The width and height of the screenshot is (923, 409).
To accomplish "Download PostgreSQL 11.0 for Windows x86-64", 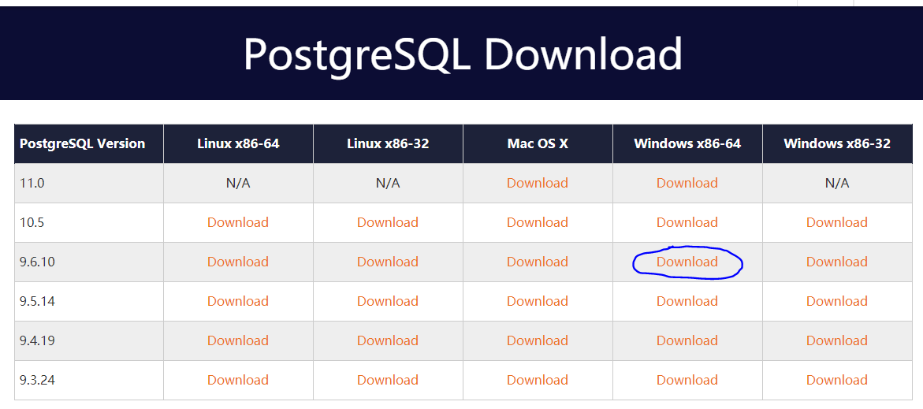I will point(687,183).
